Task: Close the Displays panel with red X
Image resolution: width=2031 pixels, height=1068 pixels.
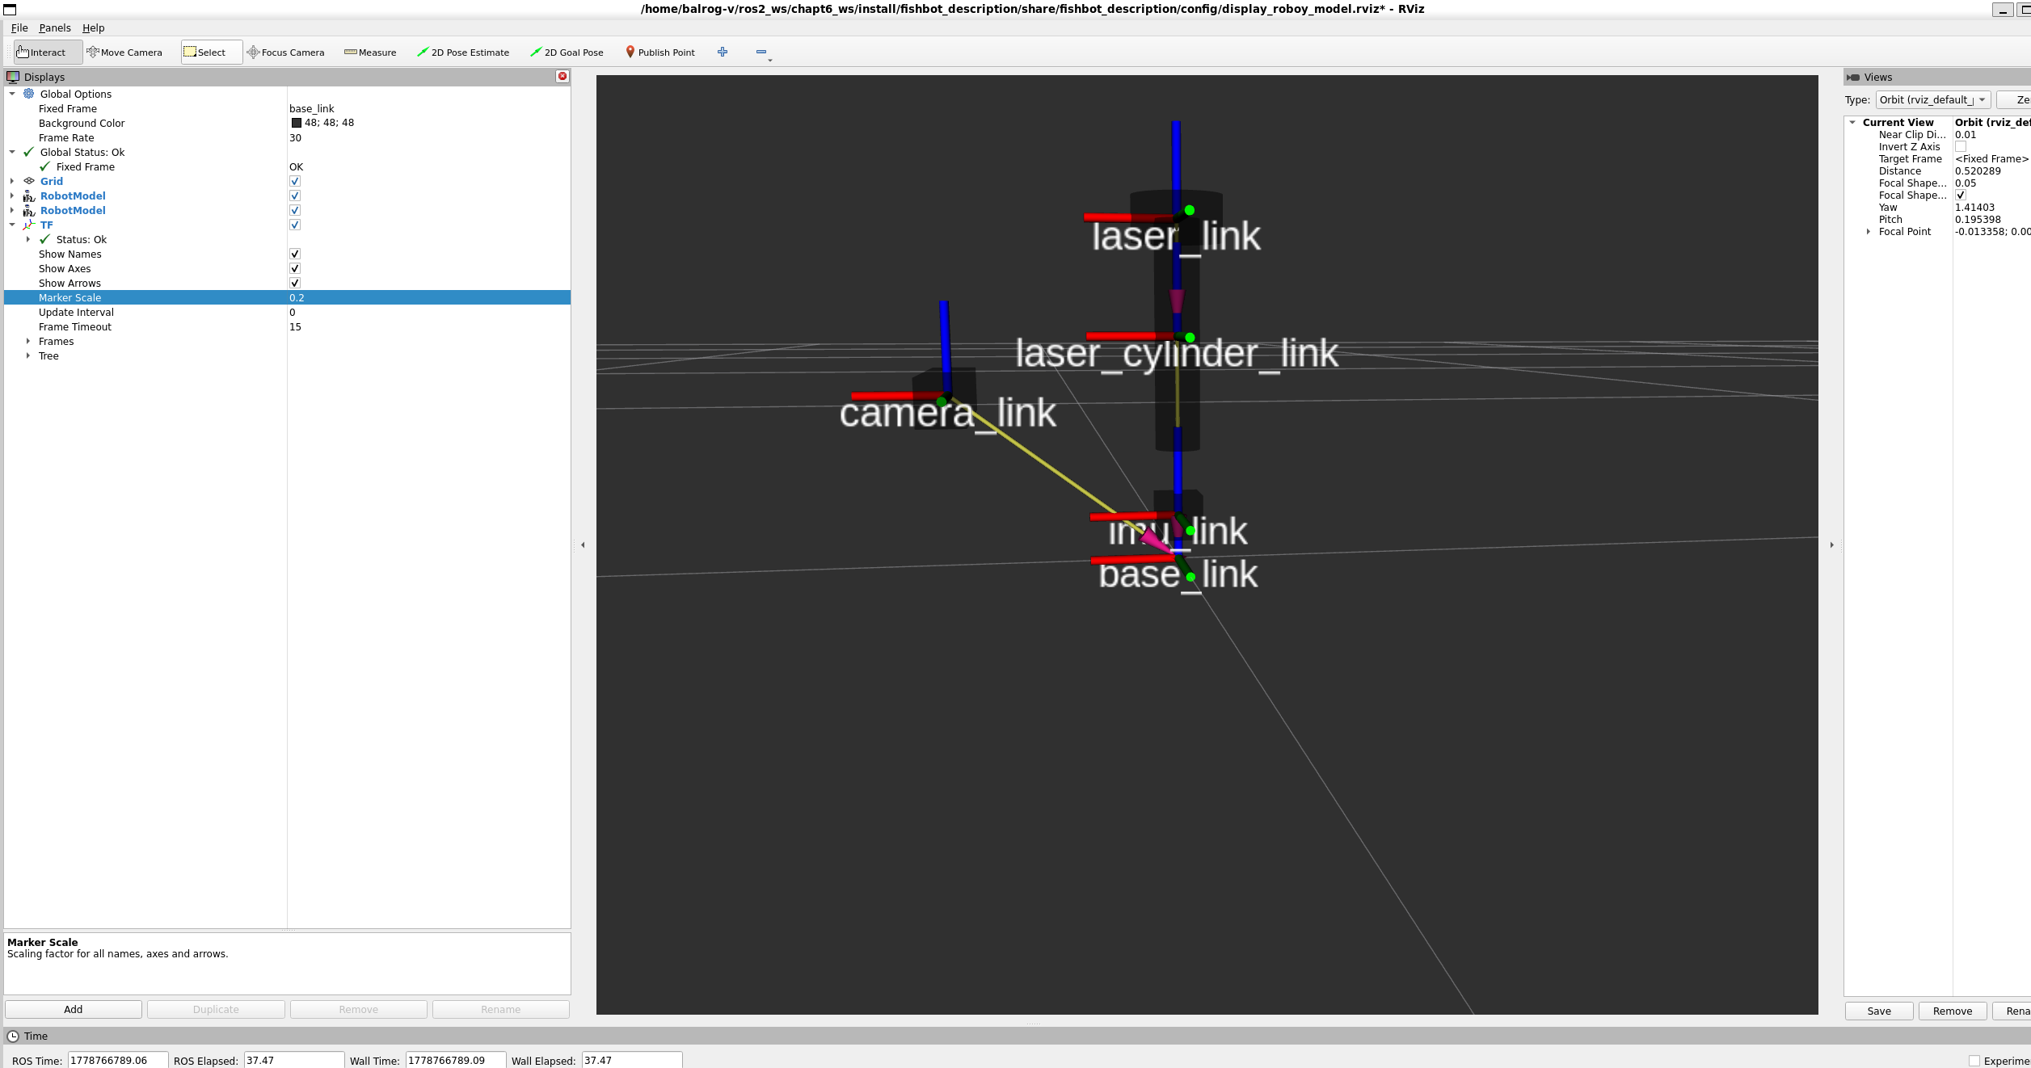Action: pyautogui.click(x=563, y=76)
